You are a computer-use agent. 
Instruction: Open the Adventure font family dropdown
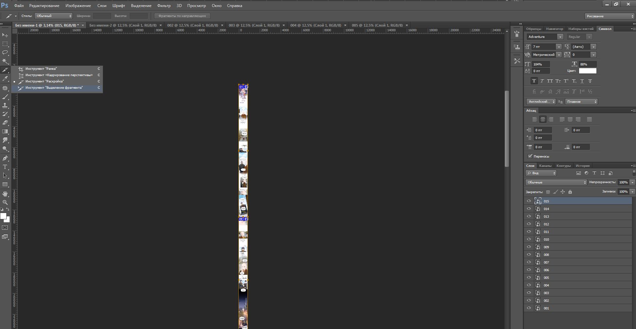560,37
